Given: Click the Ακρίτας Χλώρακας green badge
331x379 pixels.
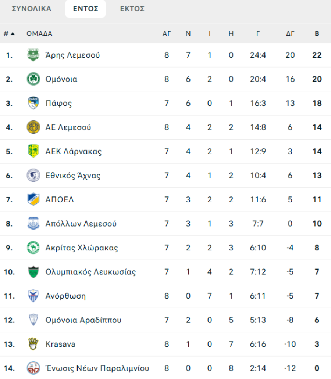Looking at the screenshot, I should (33, 248).
